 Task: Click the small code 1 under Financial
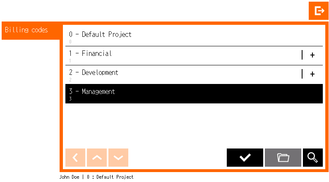[70, 61]
